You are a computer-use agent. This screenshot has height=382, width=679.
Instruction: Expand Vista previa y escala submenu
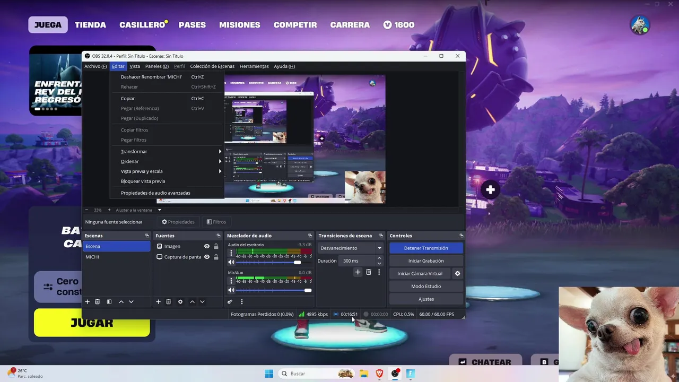(167, 171)
